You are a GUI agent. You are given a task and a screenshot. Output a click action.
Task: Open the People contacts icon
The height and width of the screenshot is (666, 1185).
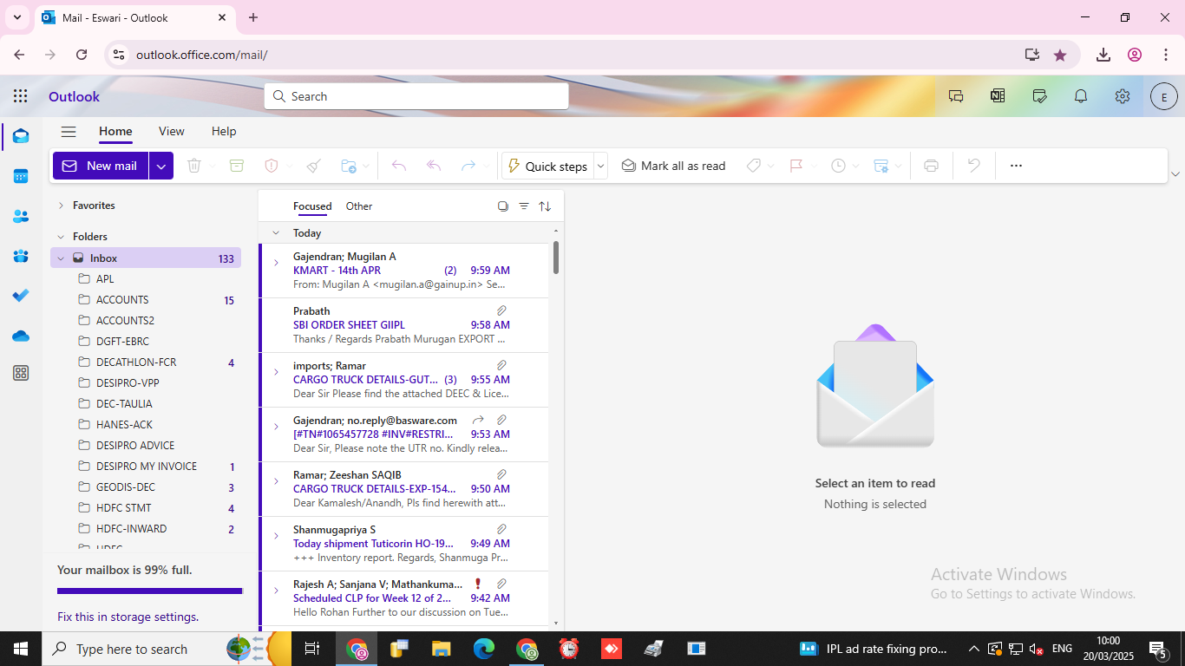pyautogui.click(x=21, y=216)
